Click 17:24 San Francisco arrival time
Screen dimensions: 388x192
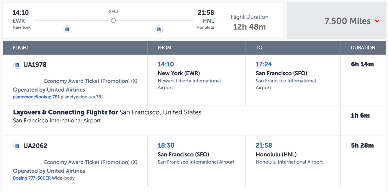[264, 64]
